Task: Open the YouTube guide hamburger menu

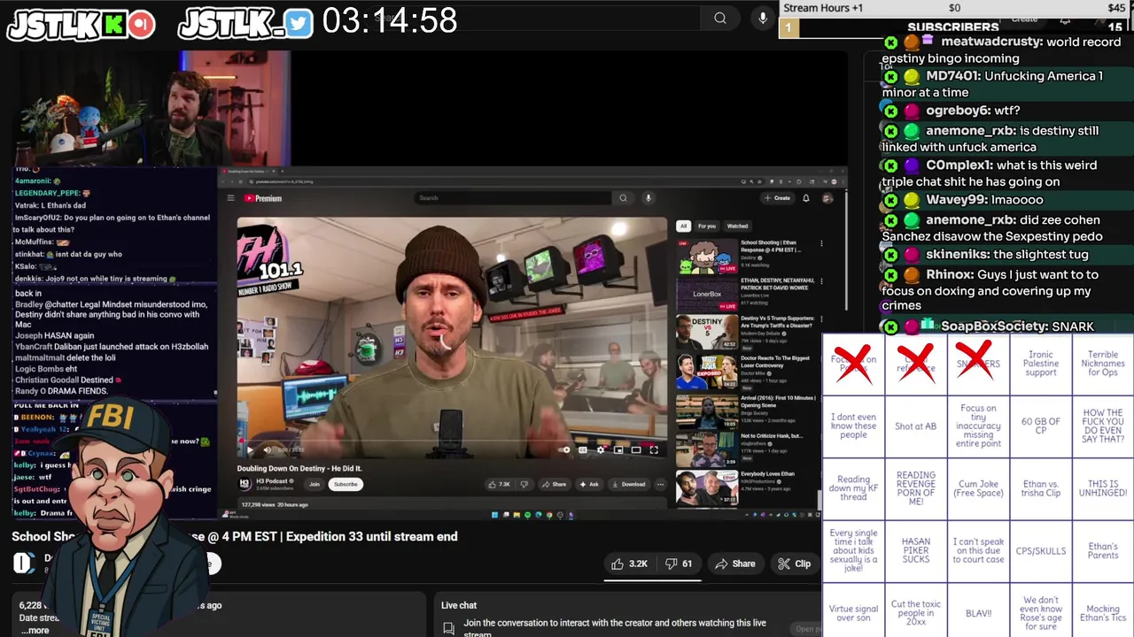Action: coord(230,198)
